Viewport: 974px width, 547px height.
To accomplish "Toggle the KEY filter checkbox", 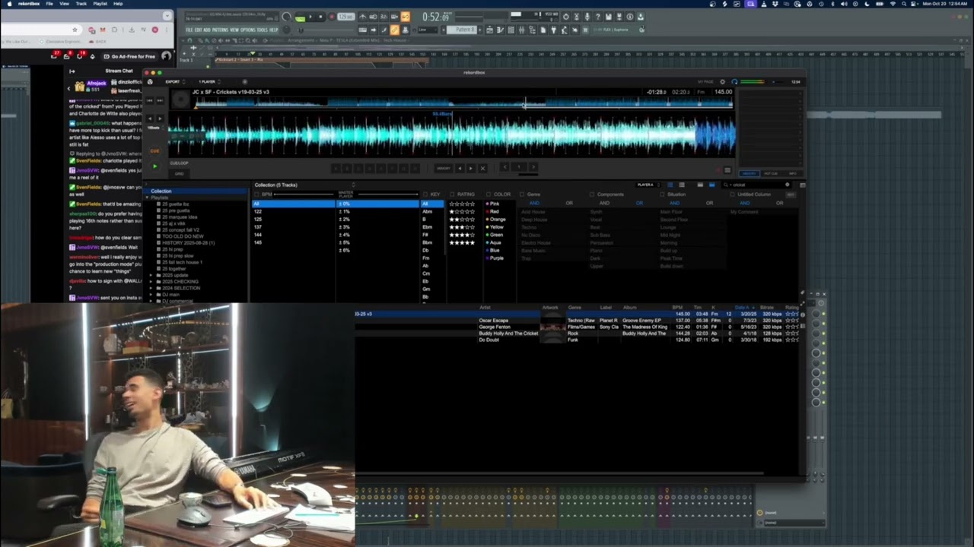I will (425, 194).
